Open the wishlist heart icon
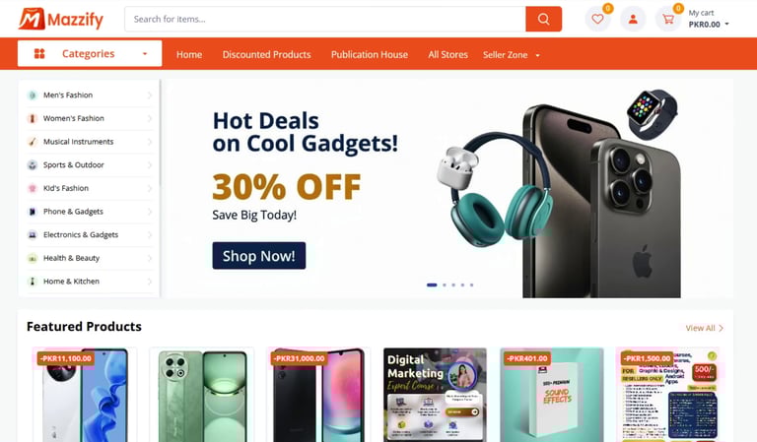757x442 pixels. pos(597,20)
